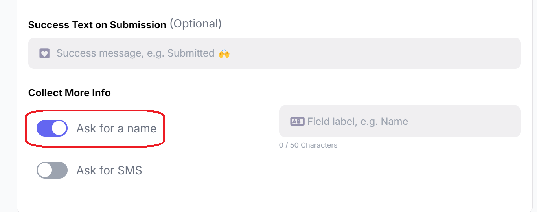Screen dimensions: 537x212
Task: Click 'Name' word in Field label placeholder
Action: click(394, 121)
